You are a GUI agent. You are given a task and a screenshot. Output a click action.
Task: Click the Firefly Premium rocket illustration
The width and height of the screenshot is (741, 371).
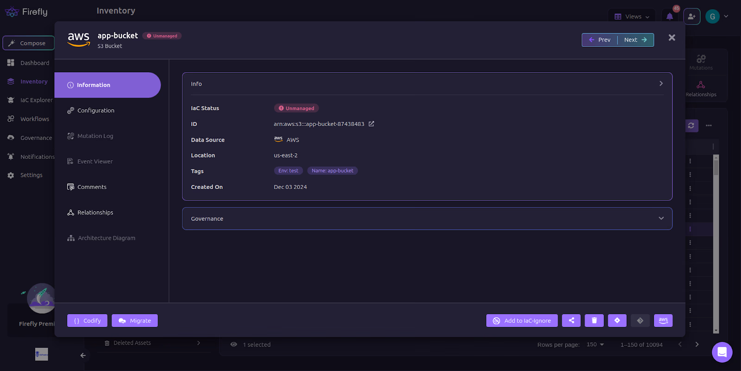click(x=40, y=298)
